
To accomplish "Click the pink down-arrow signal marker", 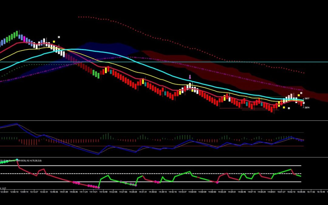I will pos(190,77).
